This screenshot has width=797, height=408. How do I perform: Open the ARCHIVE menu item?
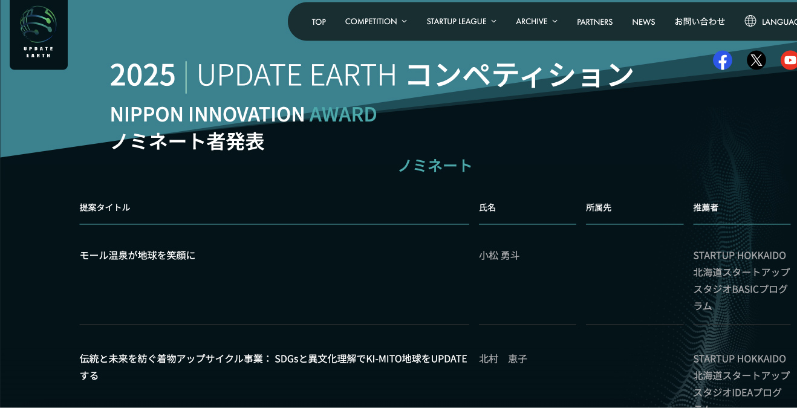coord(532,21)
